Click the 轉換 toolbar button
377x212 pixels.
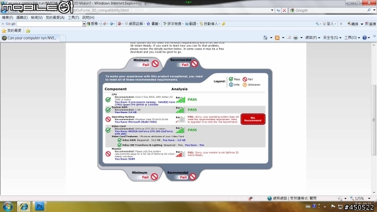tap(353, 24)
